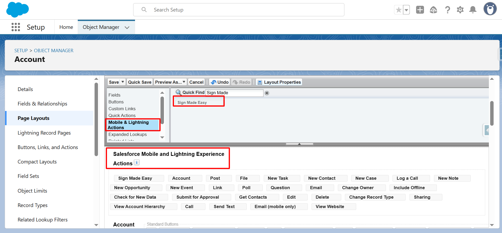Open the Notifications bell
Viewport: 502px width, 233px height.
click(473, 10)
